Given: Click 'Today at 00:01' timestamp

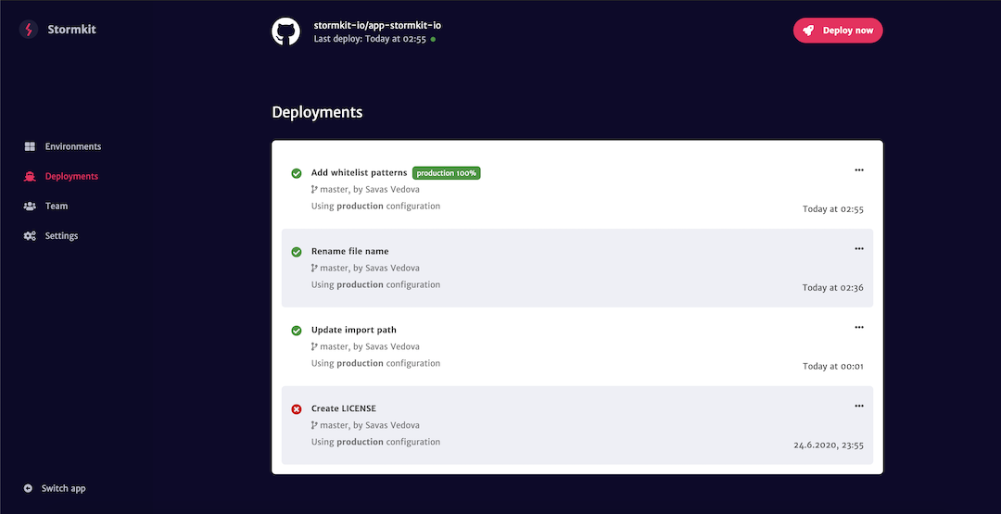Looking at the screenshot, I should click(833, 366).
